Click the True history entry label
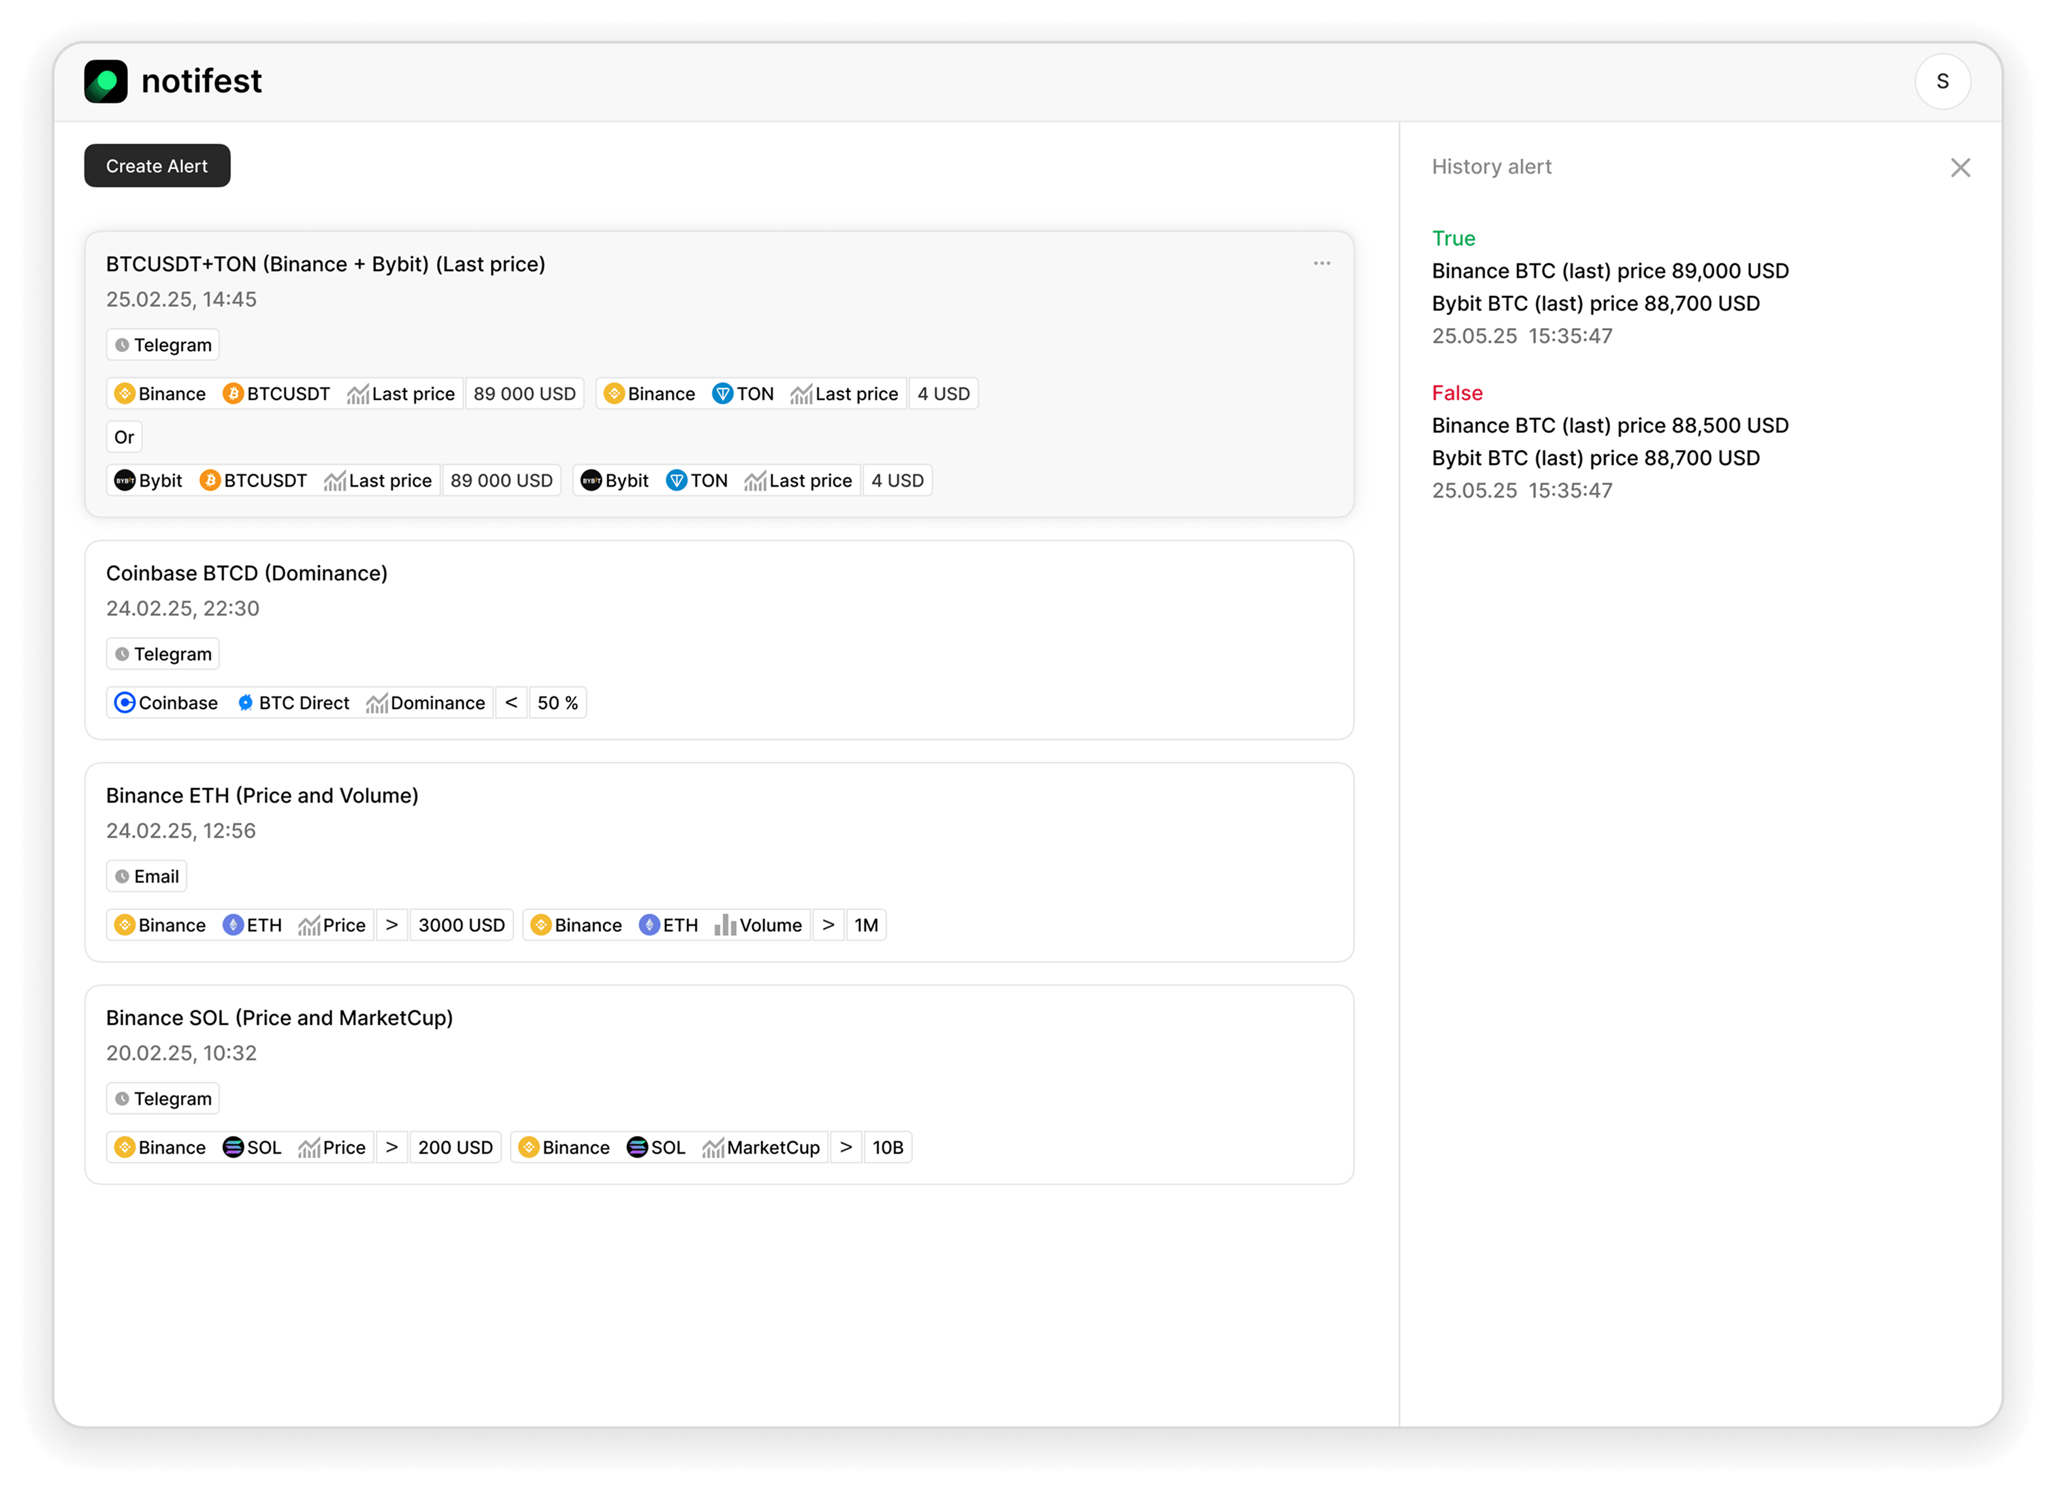This screenshot has height=1492, width=2056. pyautogui.click(x=1453, y=238)
